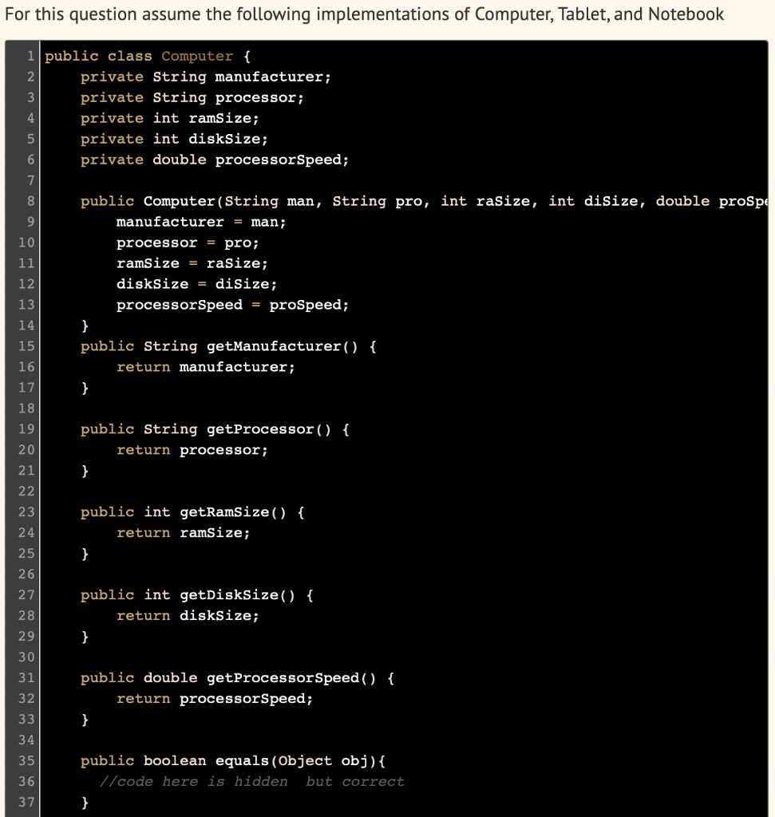The image size is (775, 817).
Task: Click line number 37 in the gutter
Action: (26, 802)
